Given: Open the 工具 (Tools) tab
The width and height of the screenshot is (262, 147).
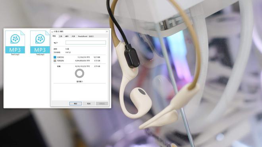Looking at the screenshot, I should (x=60, y=36).
